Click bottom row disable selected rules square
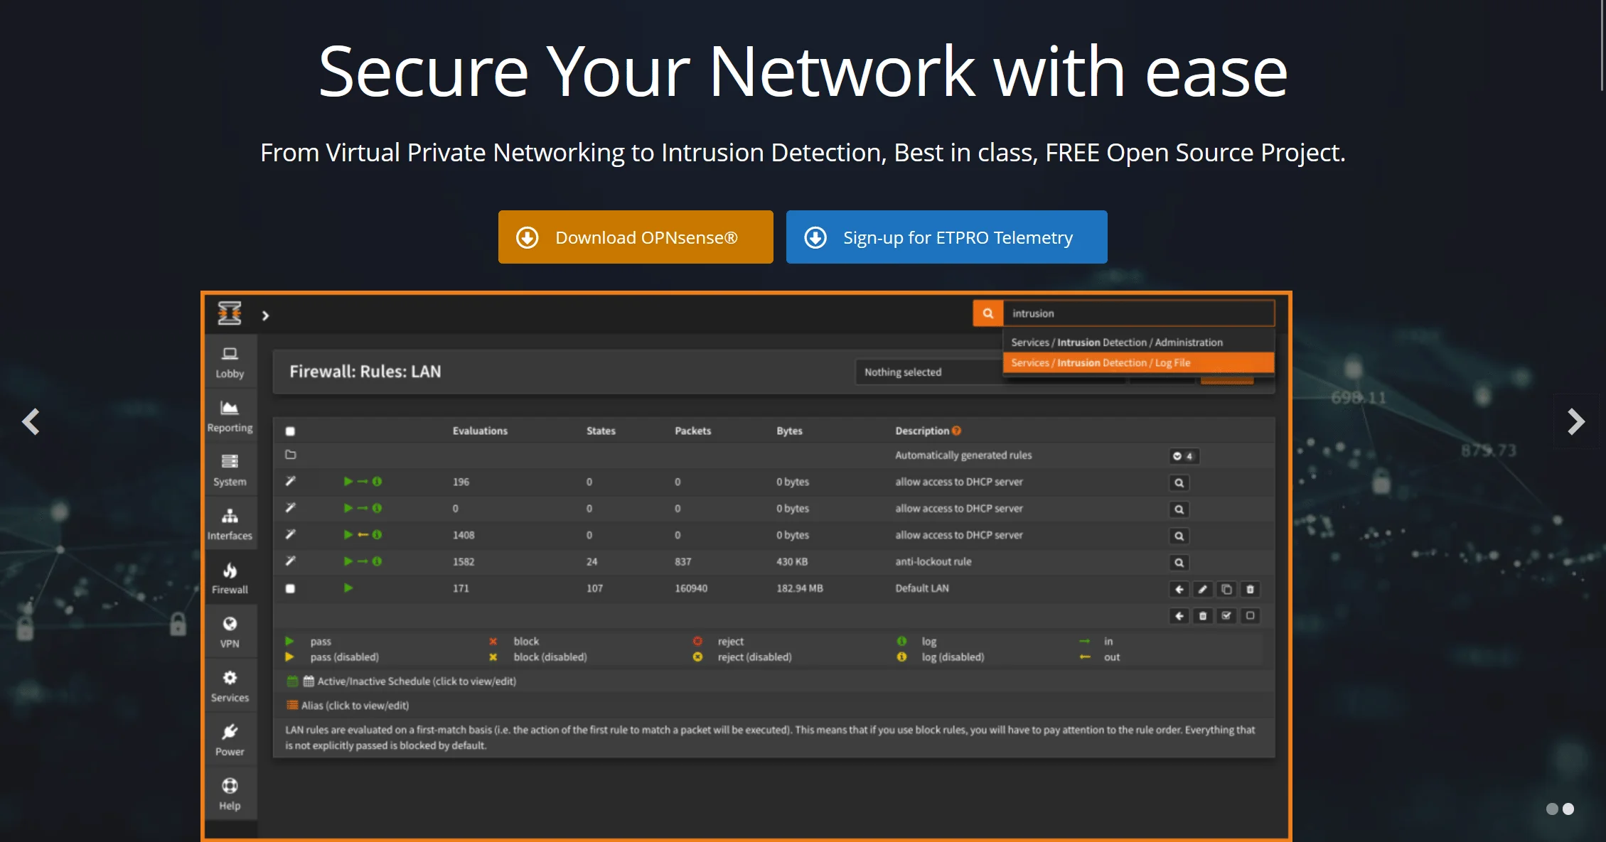Viewport: 1606px width, 842px height. [x=1250, y=615]
